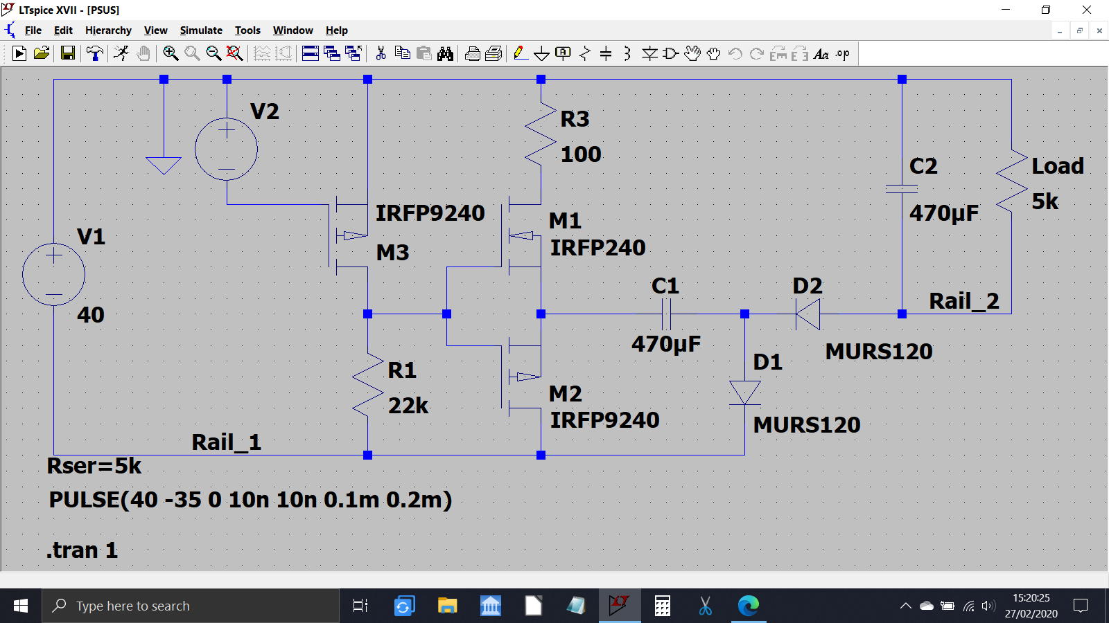Screen dimensions: 1109x623
Task: Place a Ground symbol from the toolbar
Action: coord(541,53)
